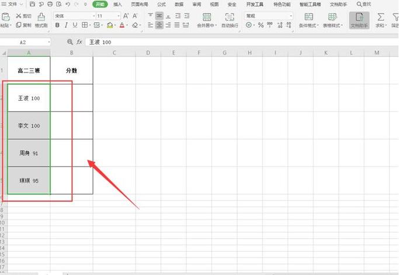Image resolution: width=399 pixels, height=275 pixels.
Task: Apply percent style with % icon
Action: click(261, 25)
